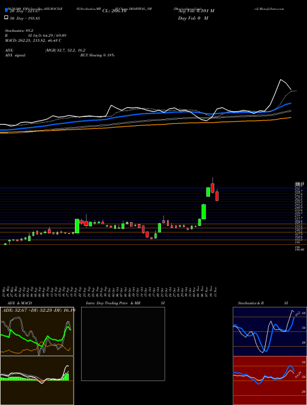This screenshot has width=307, height=405.
Task: Click the orange long-term EMA line end
Action: coord(290,118)
